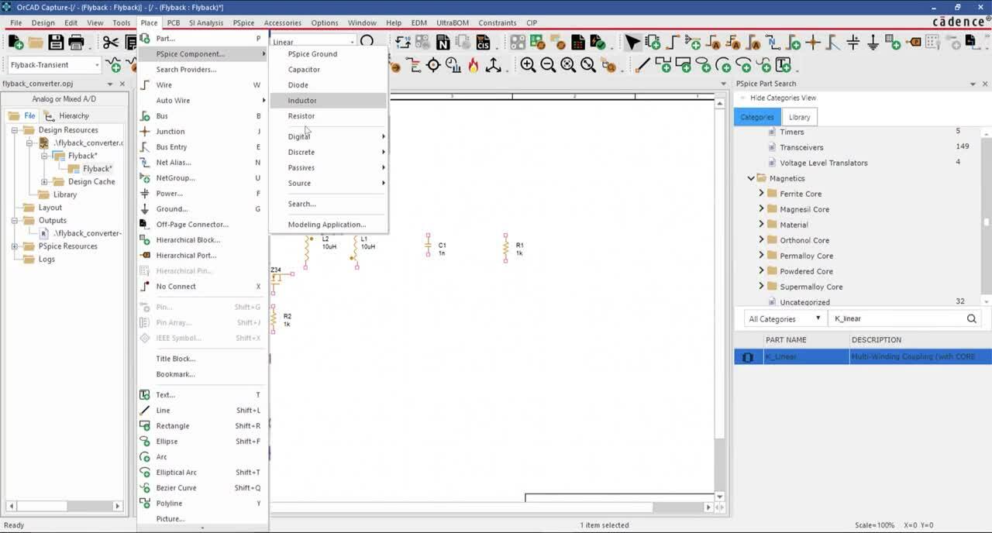Select the Place Ellipse toolbar tool

point(703,65)
